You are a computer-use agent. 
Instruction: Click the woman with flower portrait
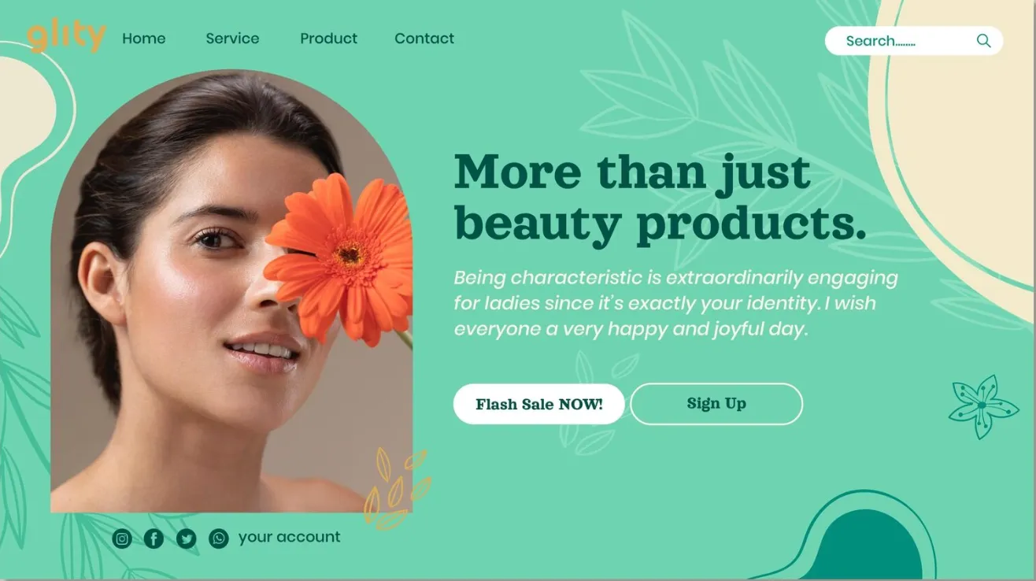pos(231,291)
